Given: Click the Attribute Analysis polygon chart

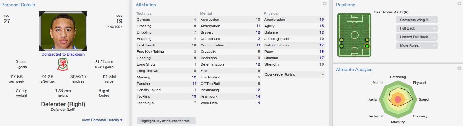Looking at the screenshot, I should point(398,99).
